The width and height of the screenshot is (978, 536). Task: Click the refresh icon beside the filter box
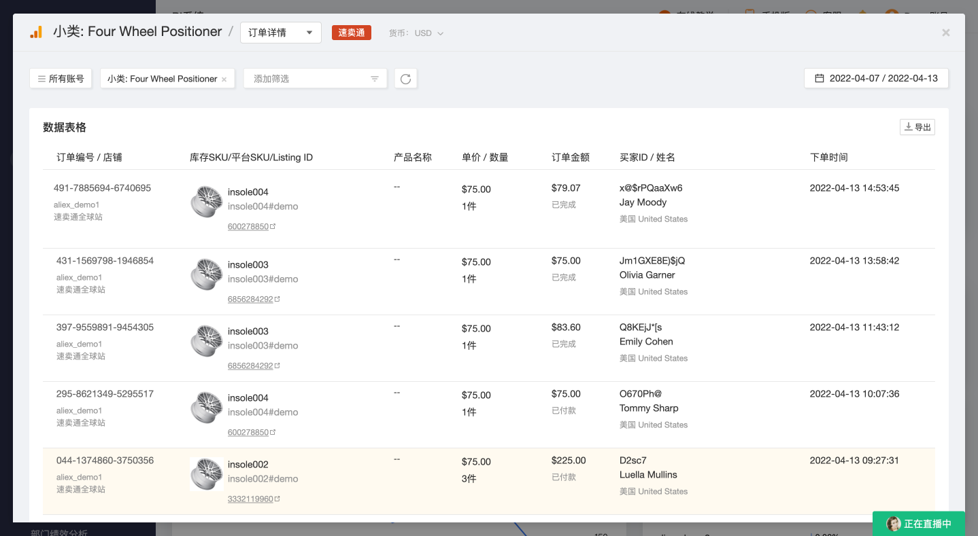(405, 79)
